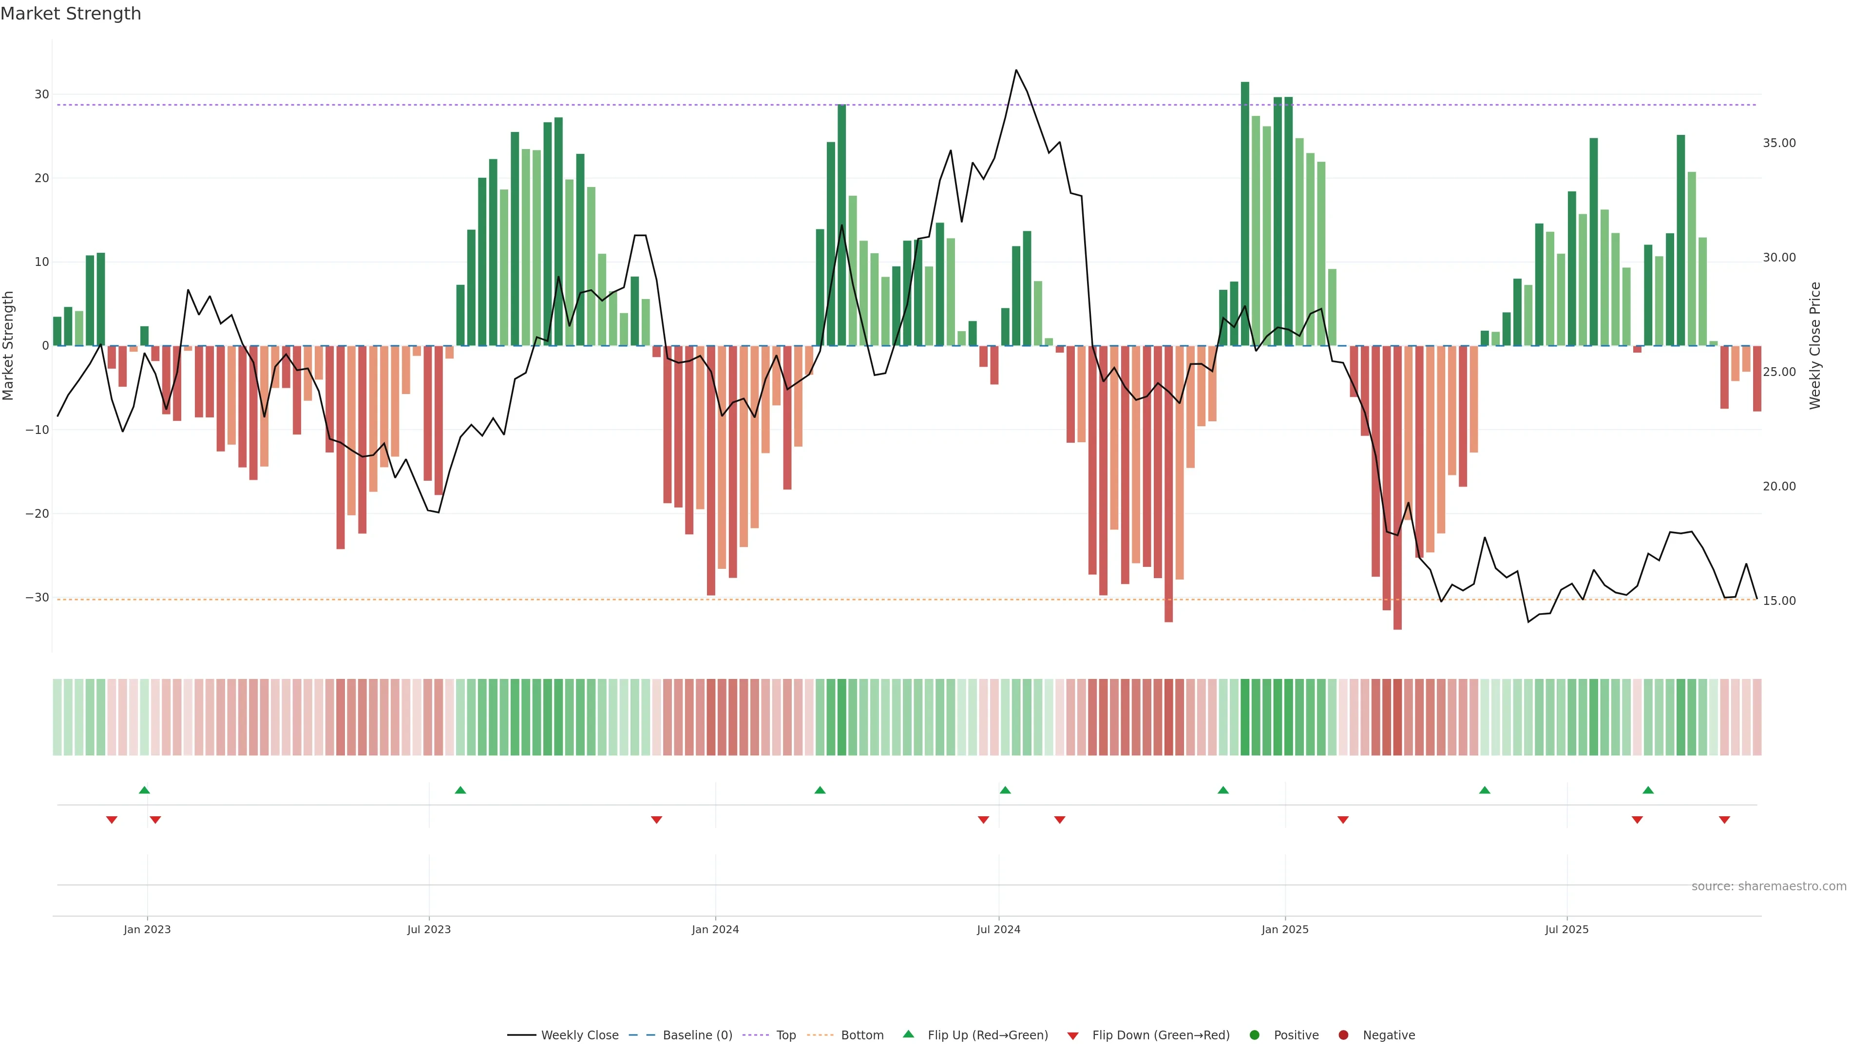Click the red Flip Down legend triangle
The image size is (1871, 1052).
[x=1072, y=1035]
